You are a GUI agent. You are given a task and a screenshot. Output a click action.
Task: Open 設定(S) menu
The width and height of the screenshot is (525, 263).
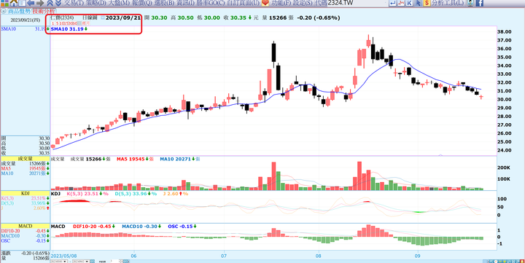pos(303,3)
